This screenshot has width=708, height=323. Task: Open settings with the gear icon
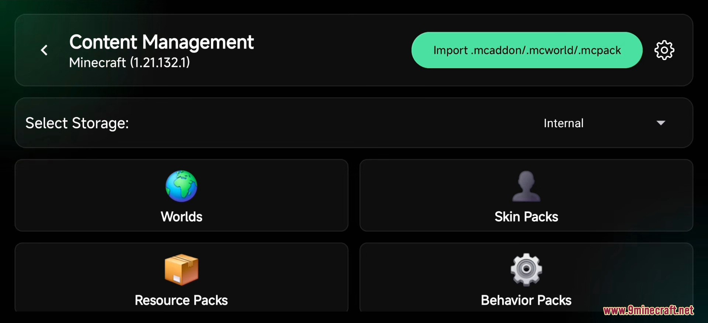[664, 50]
